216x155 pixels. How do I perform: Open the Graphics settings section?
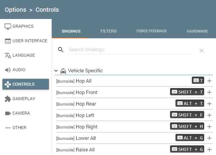(23, 27)
